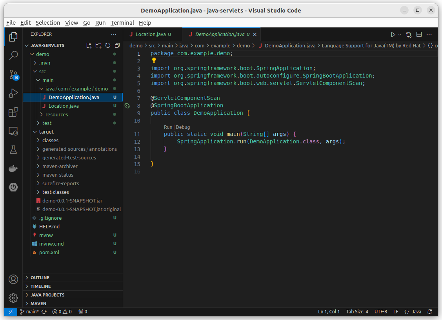Image resolution: width=442 pixels, height=320 pixels.
Task: Click the lightbulb code action icon
Action: click(x=154, y=60)
